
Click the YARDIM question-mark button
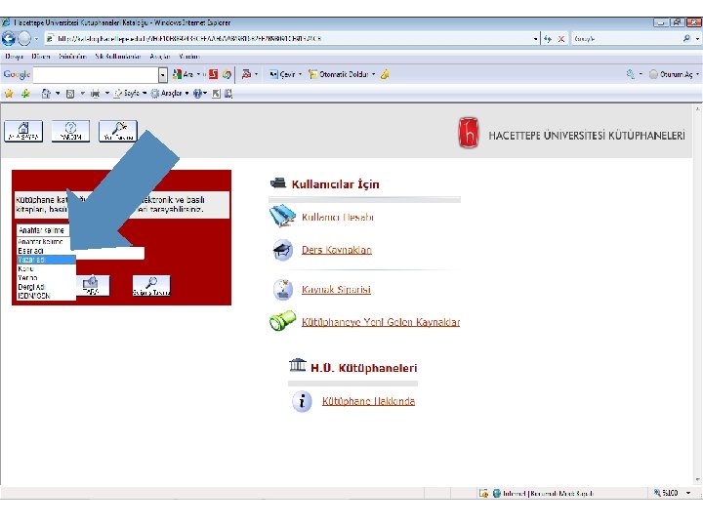[x=70, y=132]
